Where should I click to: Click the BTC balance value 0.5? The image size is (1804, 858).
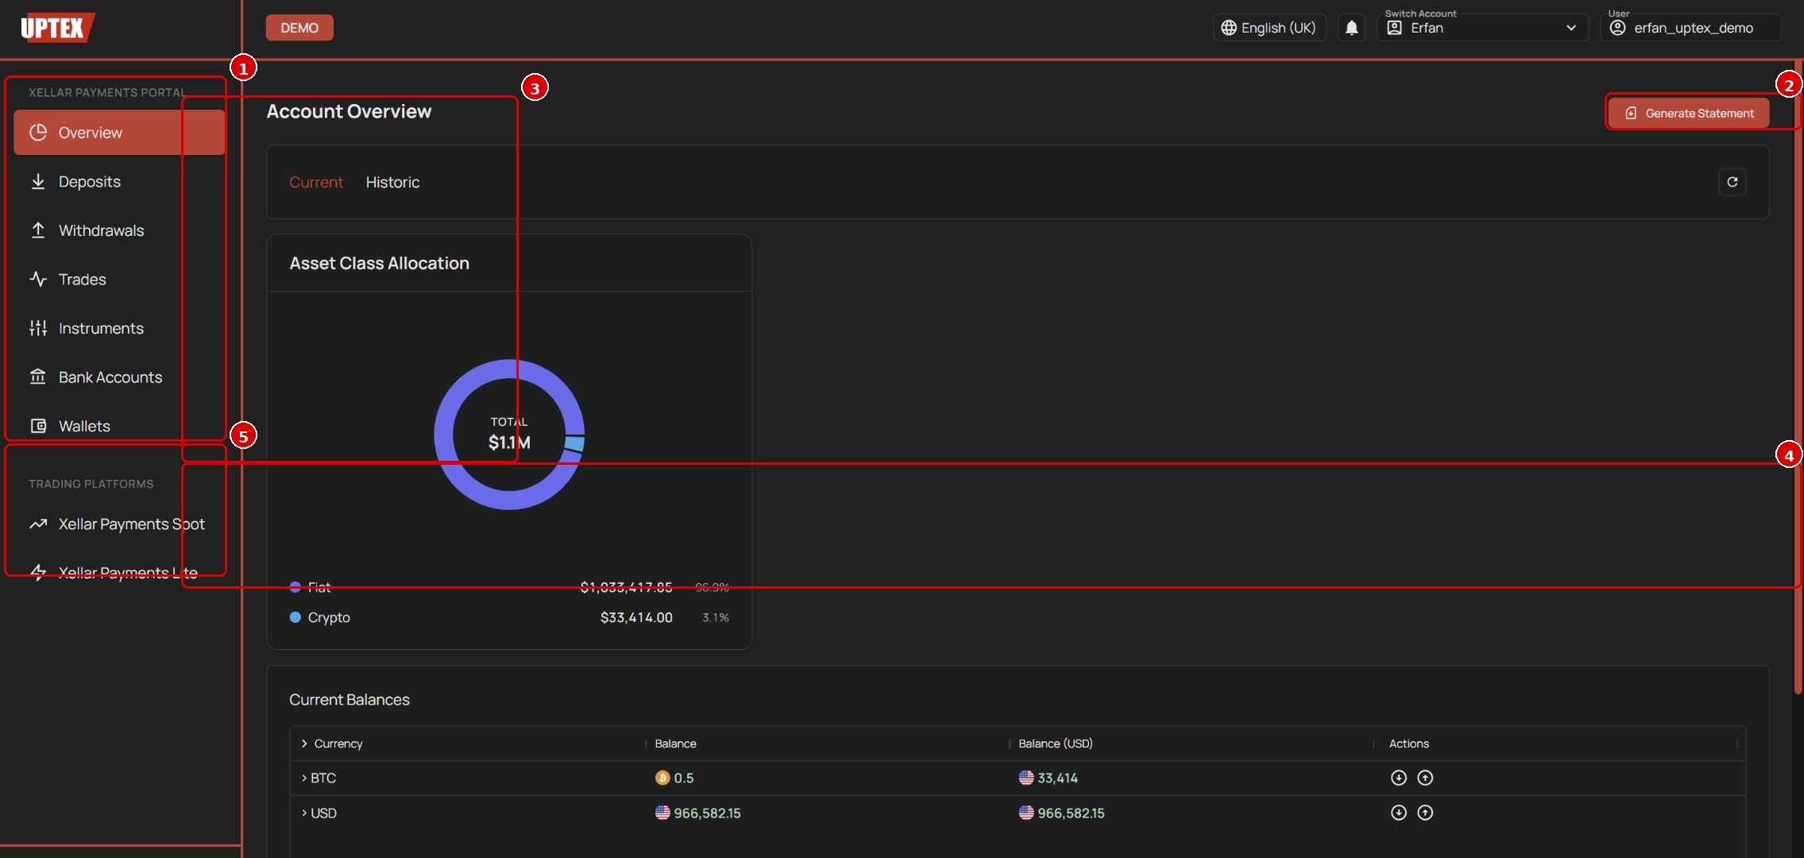pos(684,778)
